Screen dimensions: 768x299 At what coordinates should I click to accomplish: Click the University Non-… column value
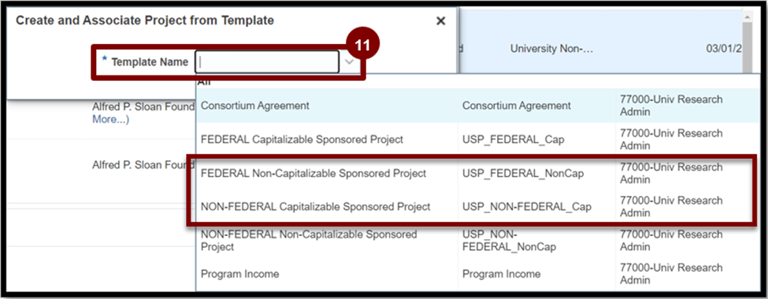click(551, 49)
